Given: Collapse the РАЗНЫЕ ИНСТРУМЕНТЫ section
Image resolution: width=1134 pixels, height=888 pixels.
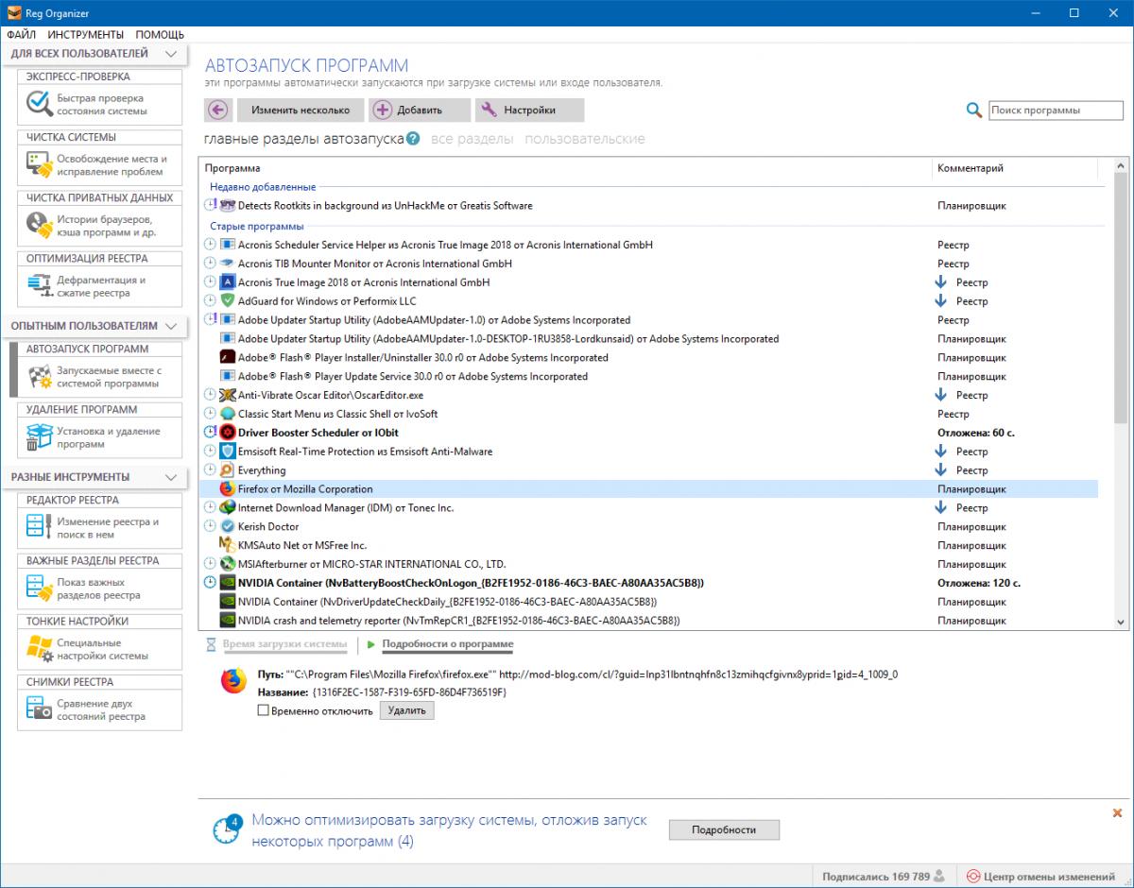Looking at the screenshot, I should point(170,477).
